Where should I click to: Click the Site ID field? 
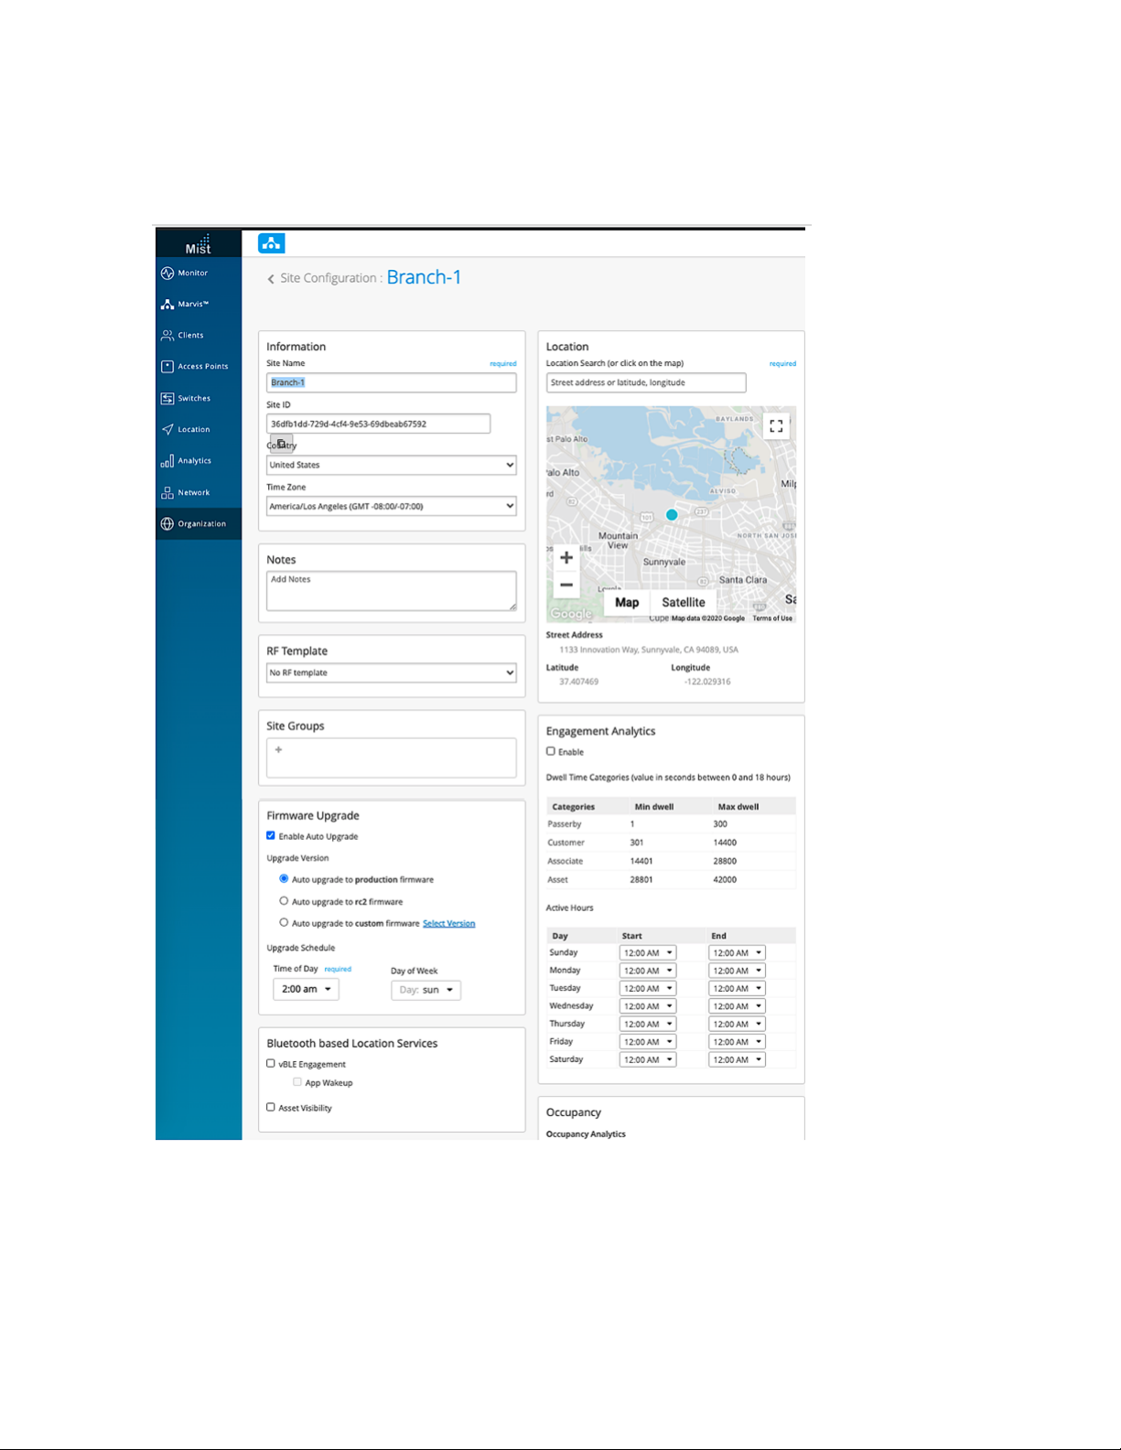point(378,424)
